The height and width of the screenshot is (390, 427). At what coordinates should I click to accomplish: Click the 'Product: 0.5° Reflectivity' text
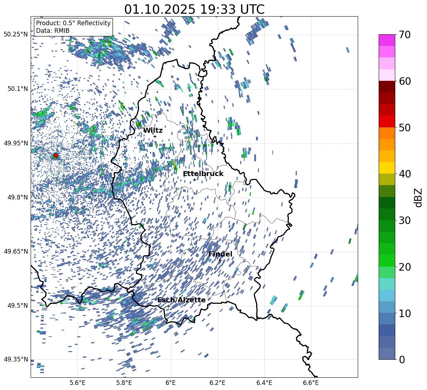tap(73, 23)
